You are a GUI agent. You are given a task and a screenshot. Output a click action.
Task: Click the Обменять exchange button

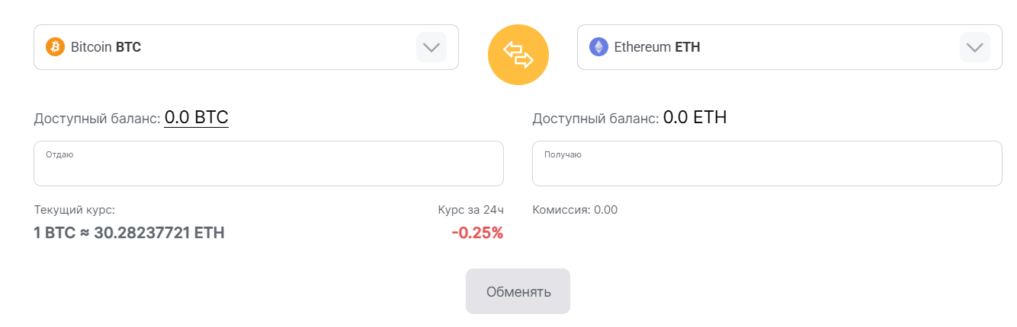(x=518, y=291)
